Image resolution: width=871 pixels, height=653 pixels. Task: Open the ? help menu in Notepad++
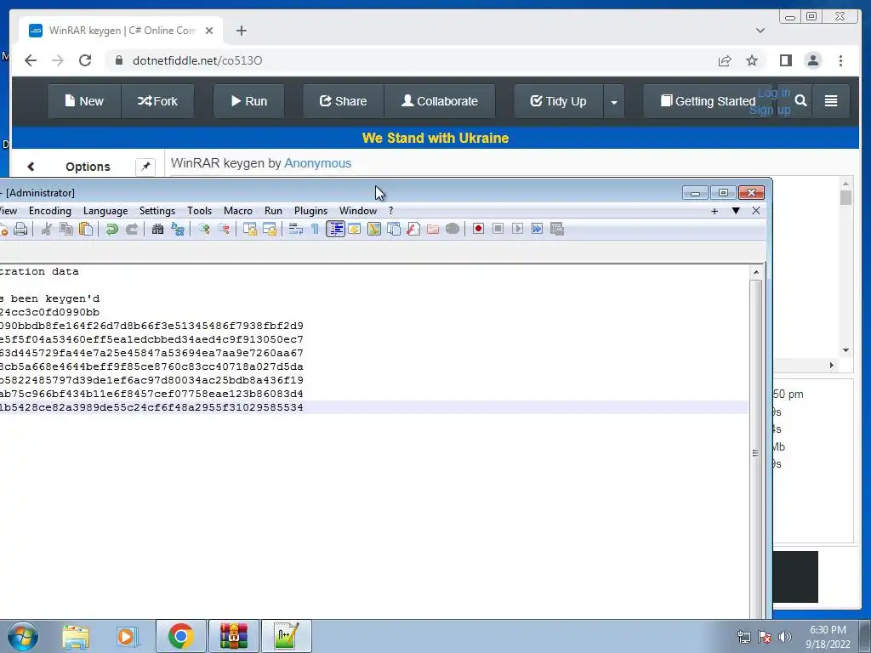[390, 211]
